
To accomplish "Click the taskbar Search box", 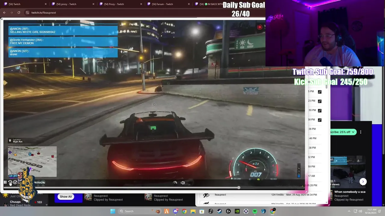I will pos(140,211).
